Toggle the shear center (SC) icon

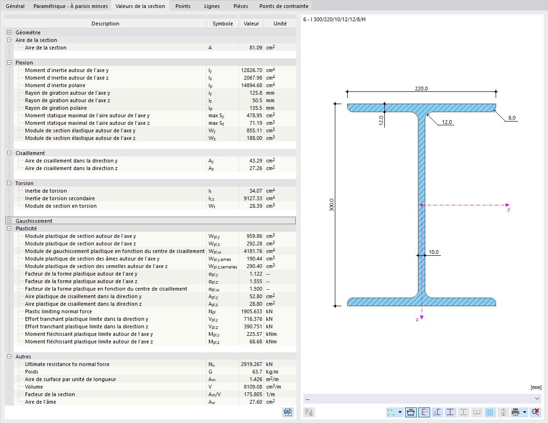[437, 412]
